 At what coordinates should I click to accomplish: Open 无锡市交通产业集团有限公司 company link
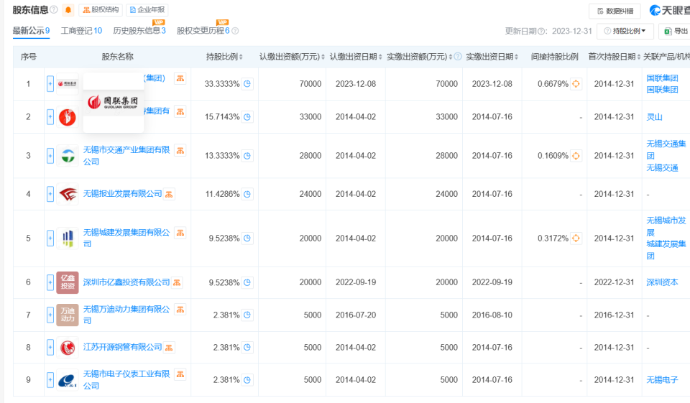tap(126, 156)
